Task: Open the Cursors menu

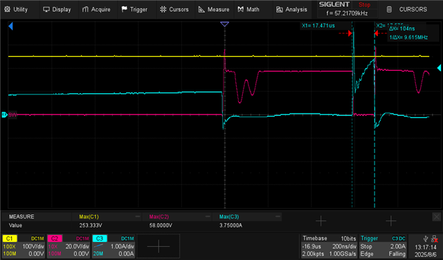Action: (174, 9)
